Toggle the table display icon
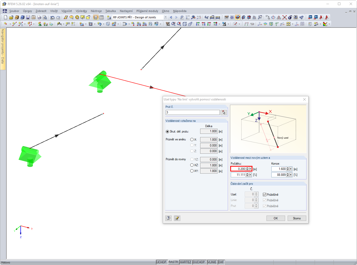 (101, 17)
